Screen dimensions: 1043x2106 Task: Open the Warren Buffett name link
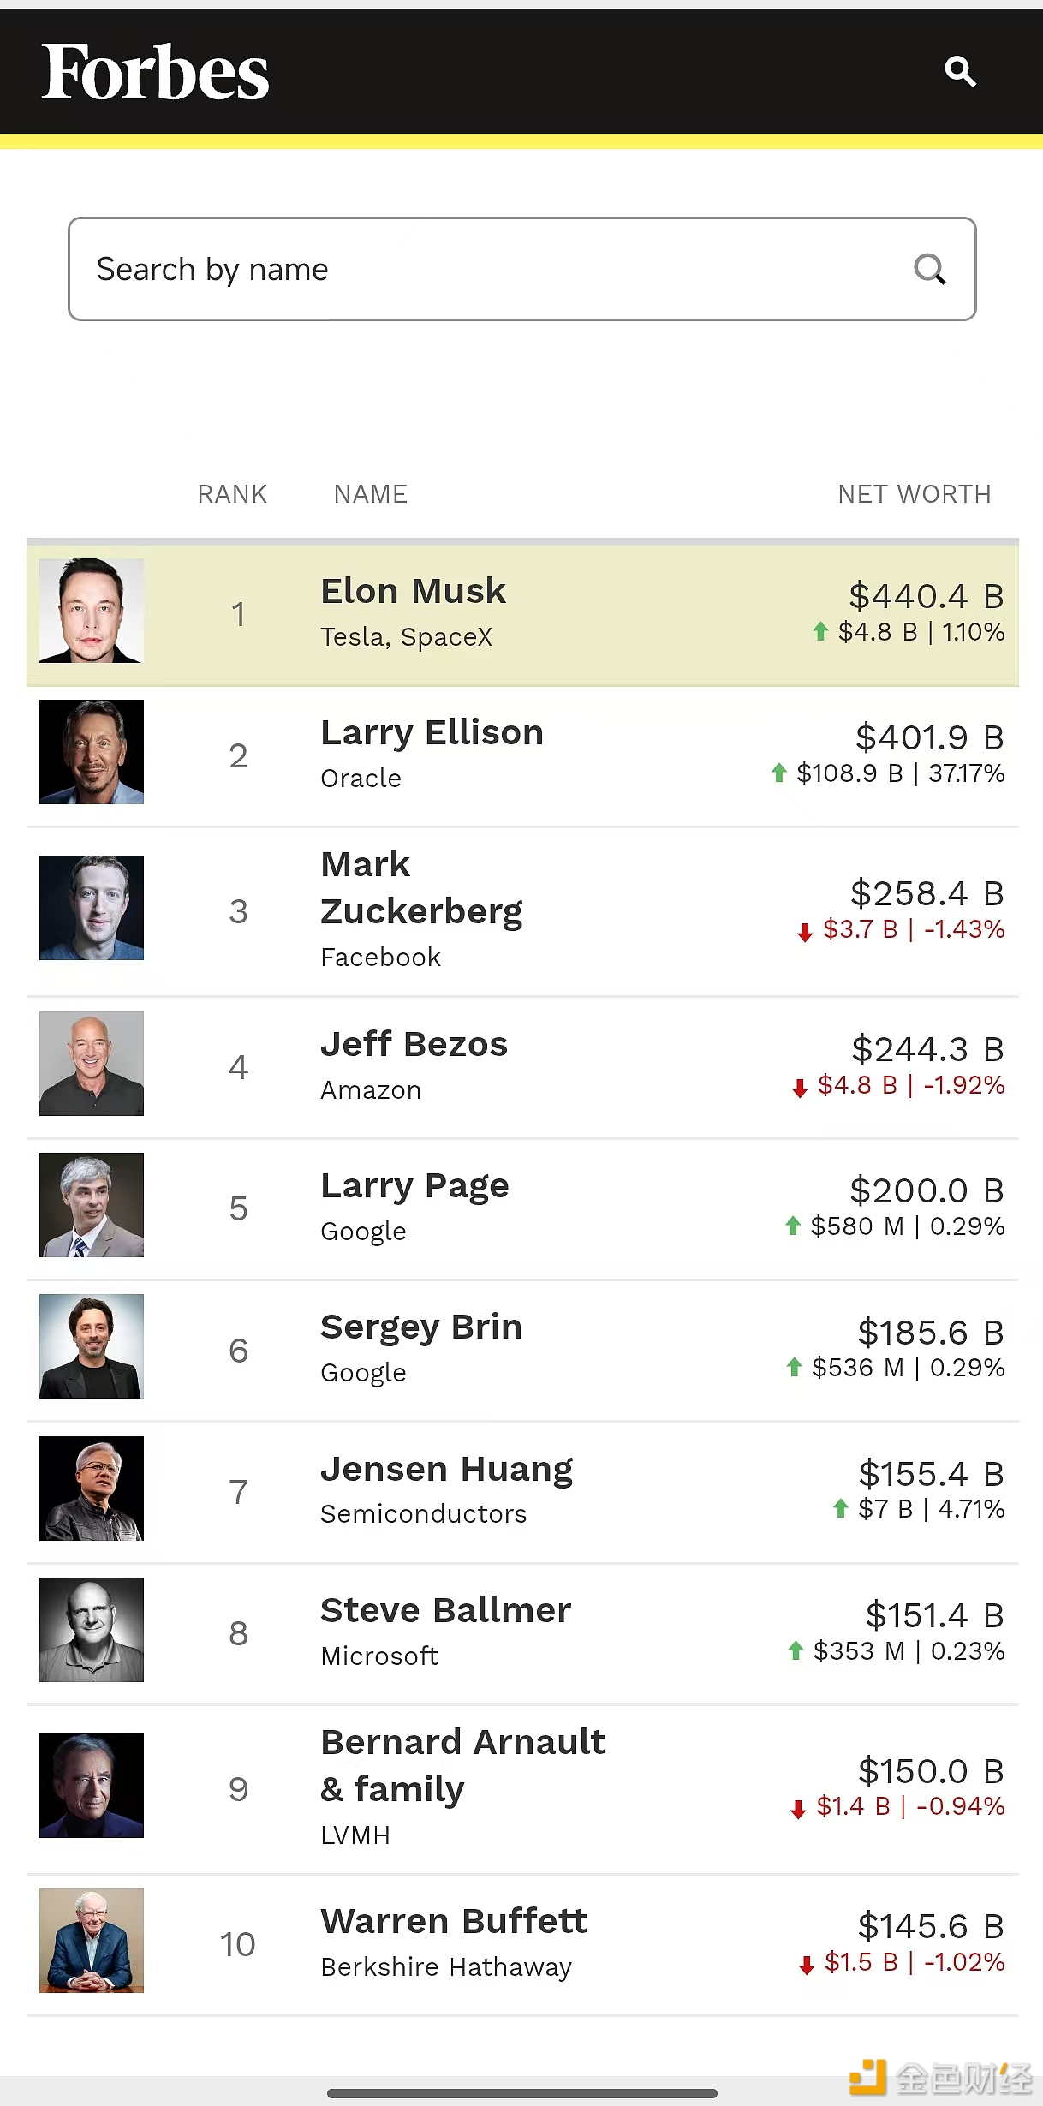tap(454, 1922)
